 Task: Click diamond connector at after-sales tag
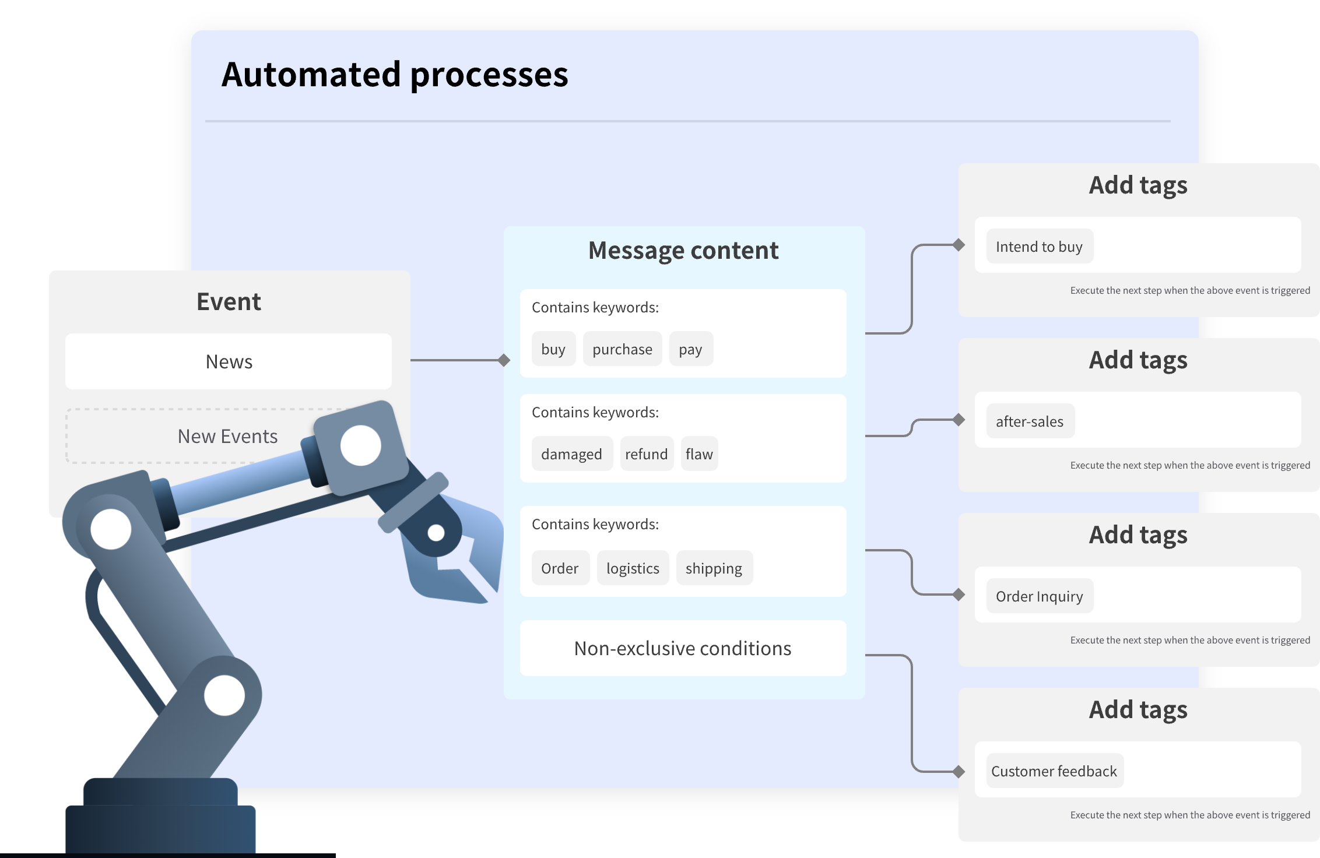tap(959, 420)
